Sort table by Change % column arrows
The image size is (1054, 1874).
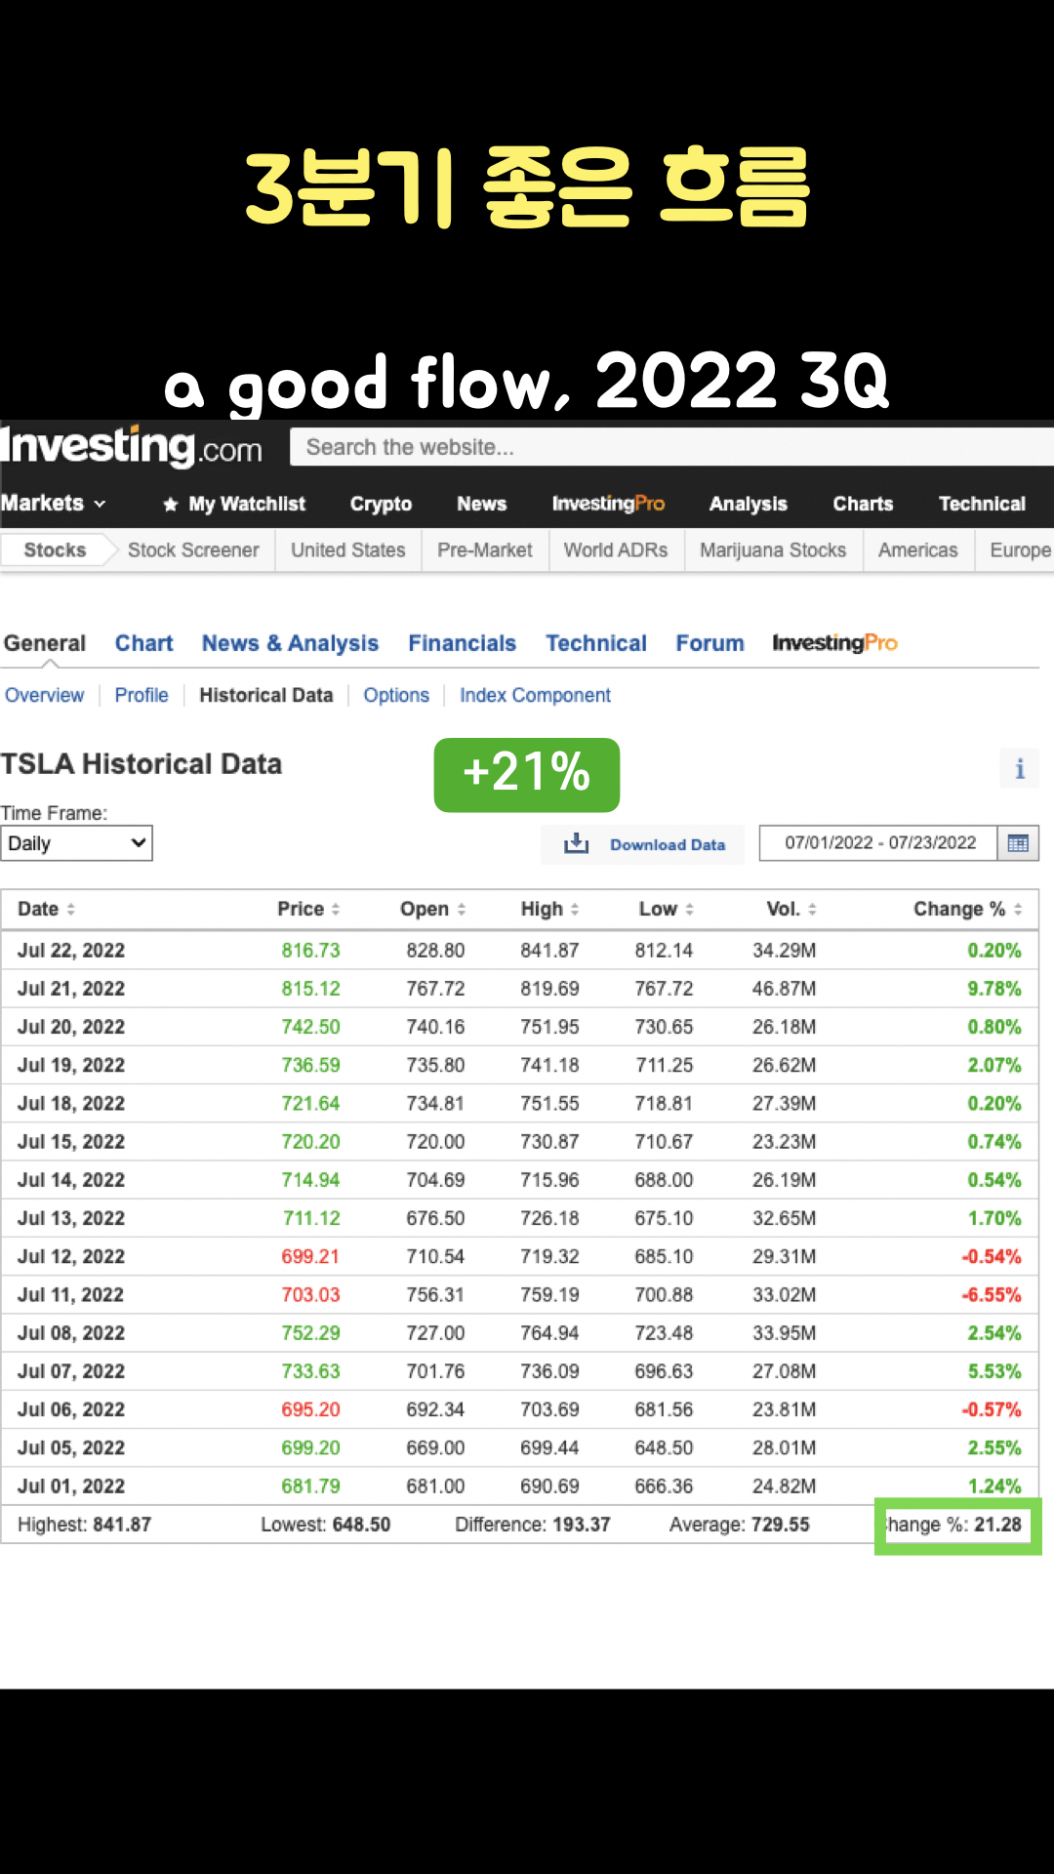point(1018,910)
